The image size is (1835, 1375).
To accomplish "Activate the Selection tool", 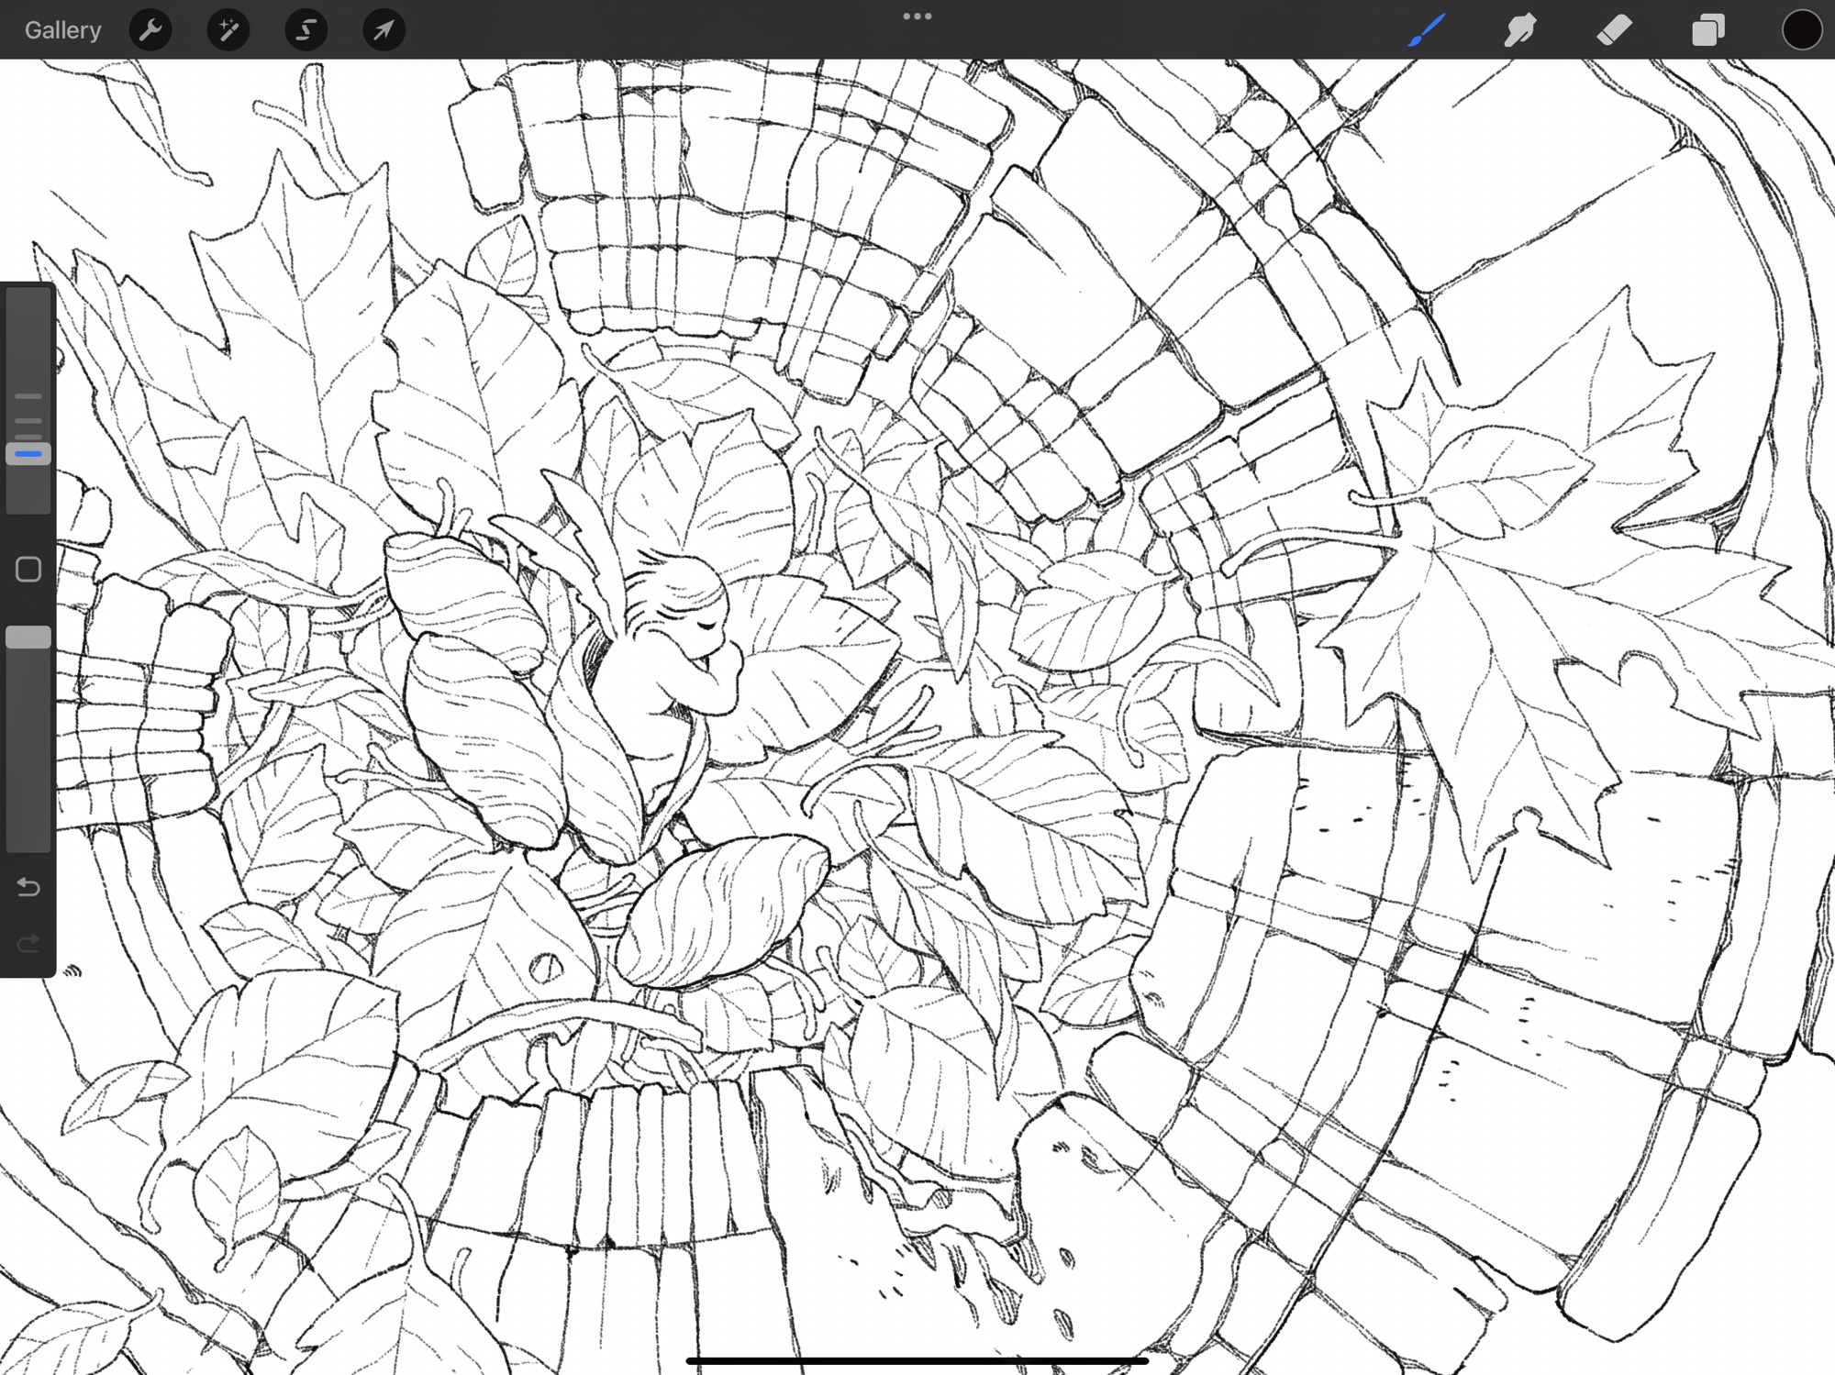I will [306, 30].
